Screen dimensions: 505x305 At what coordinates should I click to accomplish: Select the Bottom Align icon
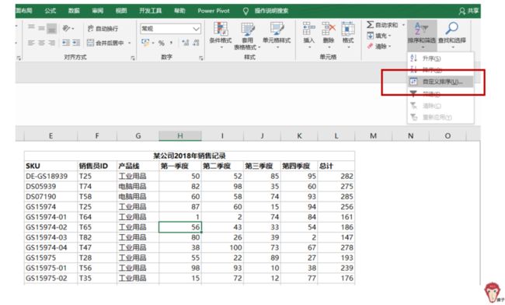[51, 29]
